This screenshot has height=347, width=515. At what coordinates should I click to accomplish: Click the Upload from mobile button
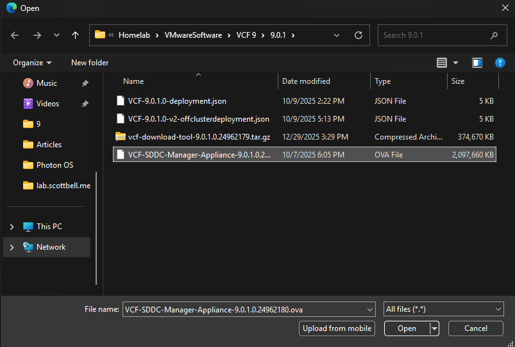coord(337,328)
